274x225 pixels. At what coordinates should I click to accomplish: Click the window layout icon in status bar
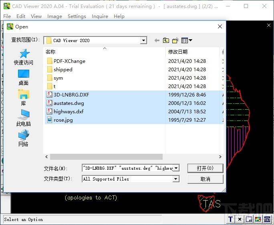tap(249, 219)
